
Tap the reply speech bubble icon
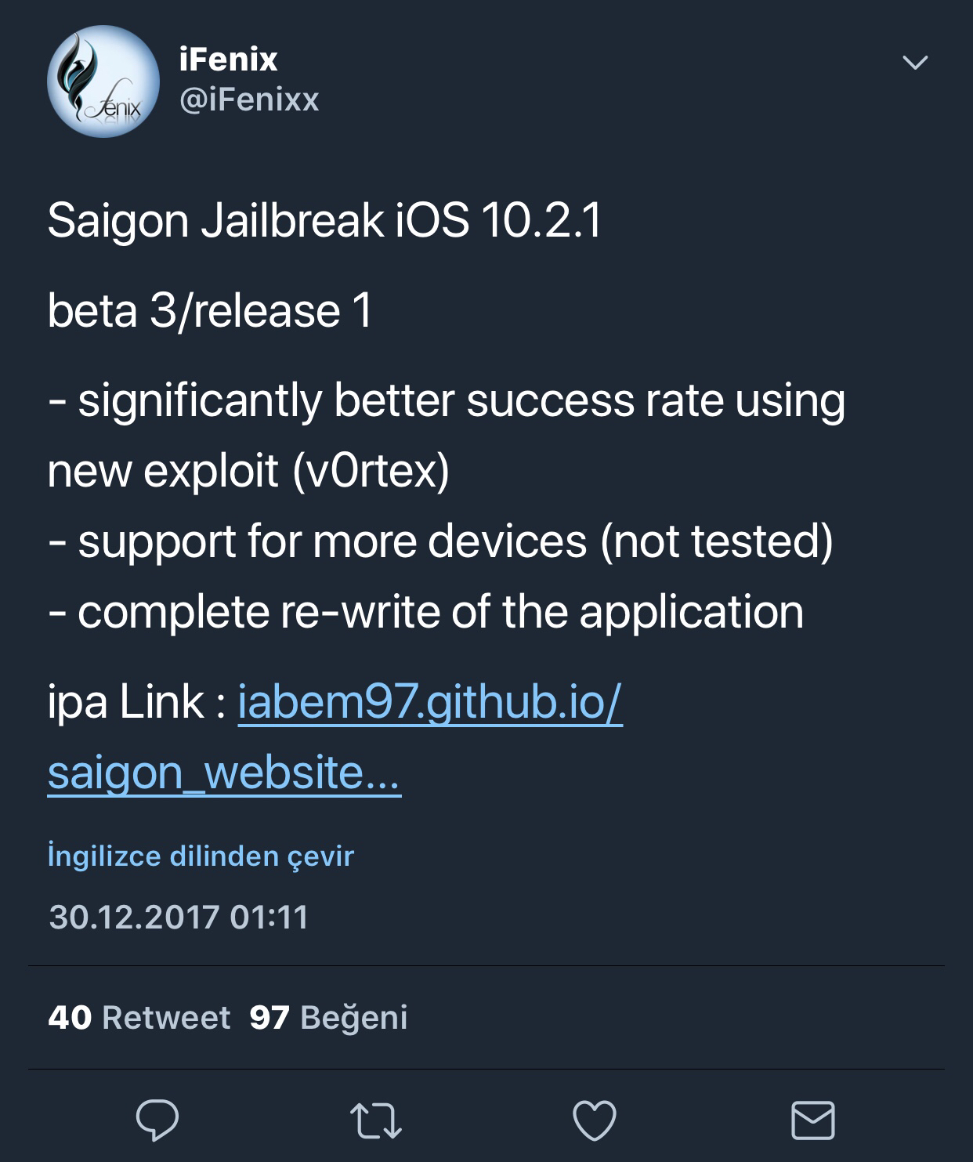[157, 1120]
